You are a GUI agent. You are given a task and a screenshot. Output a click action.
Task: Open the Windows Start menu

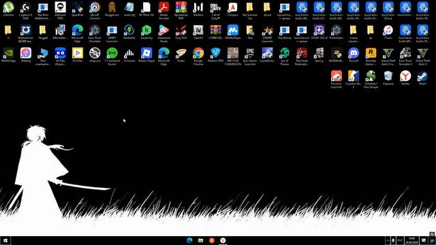(x=5, y=240)
